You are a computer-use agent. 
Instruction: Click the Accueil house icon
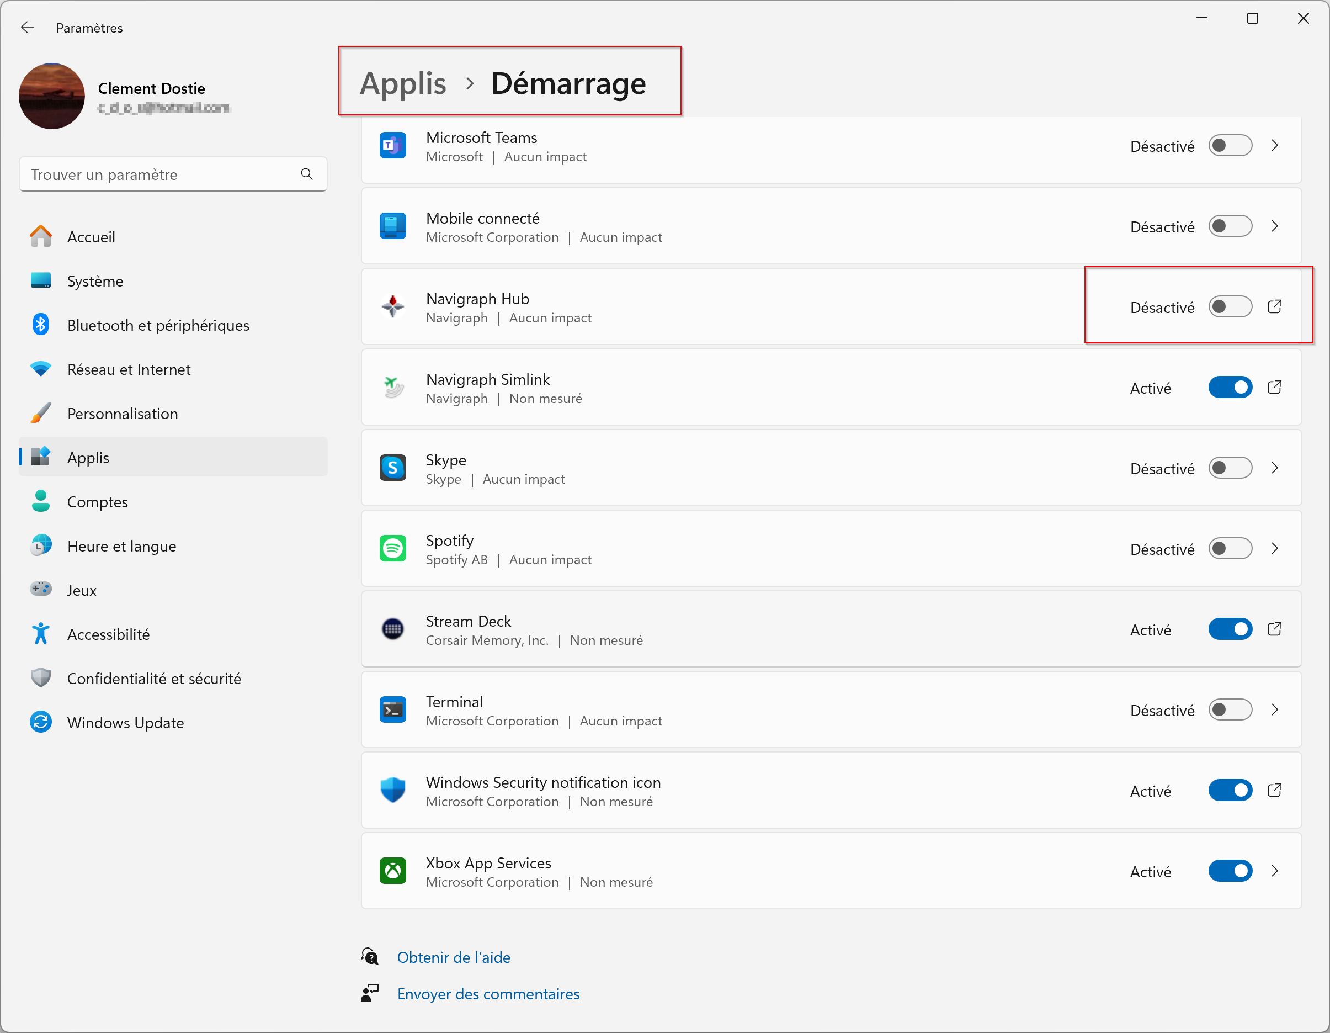(41, 236)
